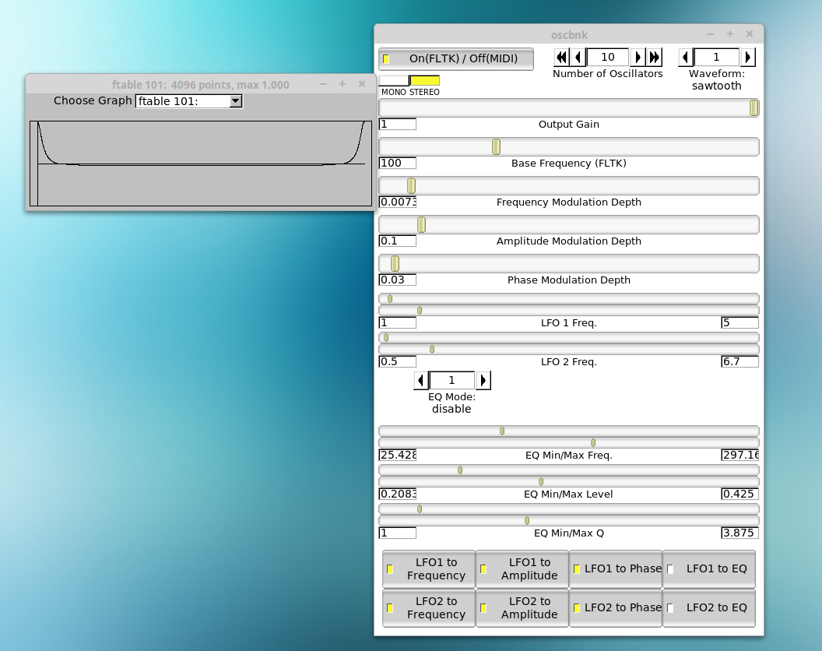Toggle LFO2 to Frequency routing
822x651 pixels.
coord(429,607)
